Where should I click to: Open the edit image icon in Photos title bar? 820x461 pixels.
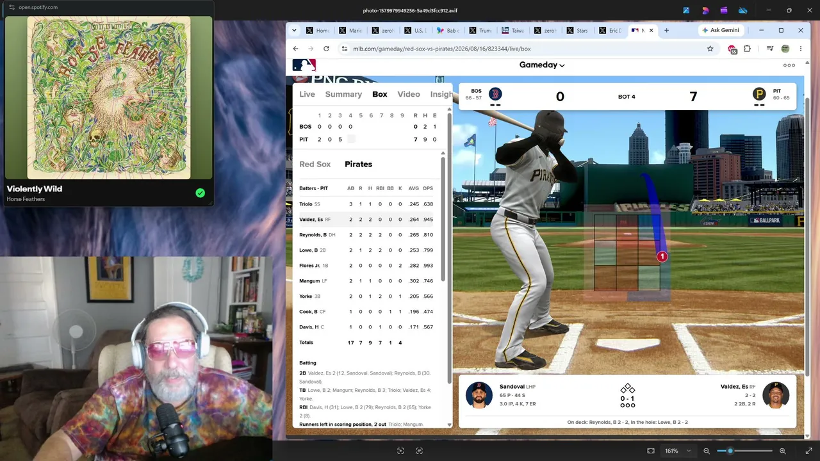[686, 10]
